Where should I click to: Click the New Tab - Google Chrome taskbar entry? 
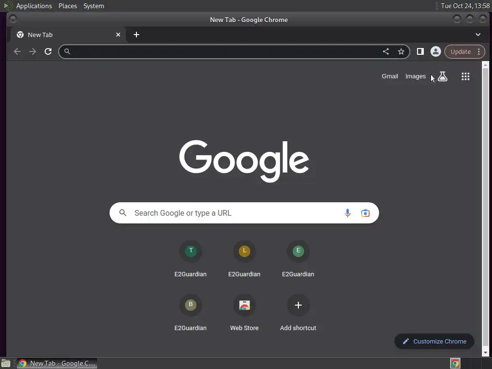click(57, 363)
